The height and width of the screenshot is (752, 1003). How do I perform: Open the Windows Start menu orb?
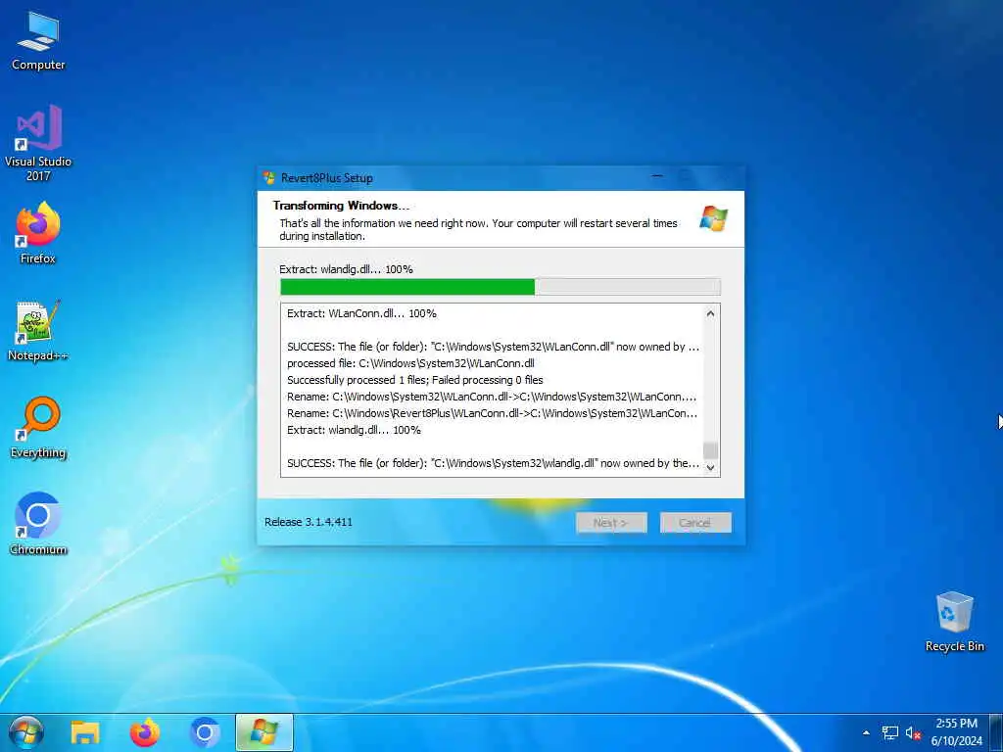coord(26,732)
